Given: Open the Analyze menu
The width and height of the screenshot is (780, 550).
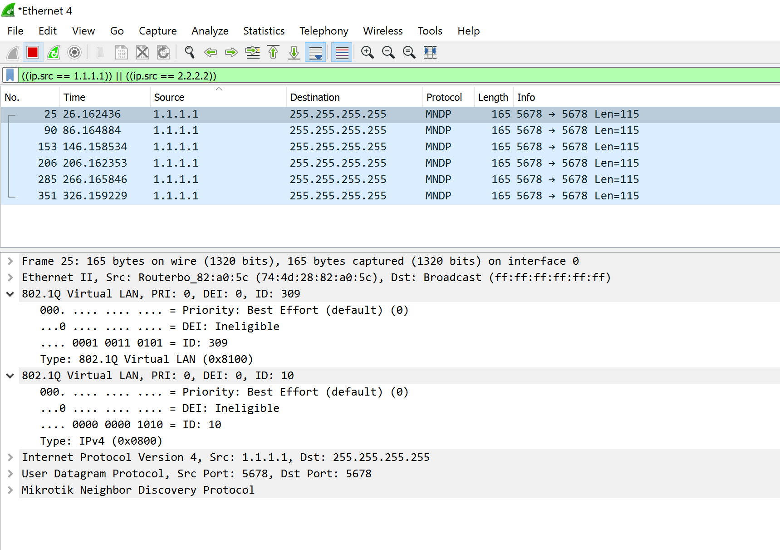Looking at the screenshot, I should coord(210,31).
